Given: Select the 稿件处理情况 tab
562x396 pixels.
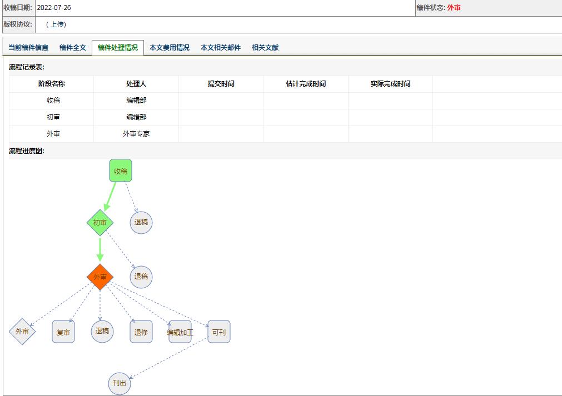Looking at the screenshot, I should pyautogui.click(x=118, y=48).
